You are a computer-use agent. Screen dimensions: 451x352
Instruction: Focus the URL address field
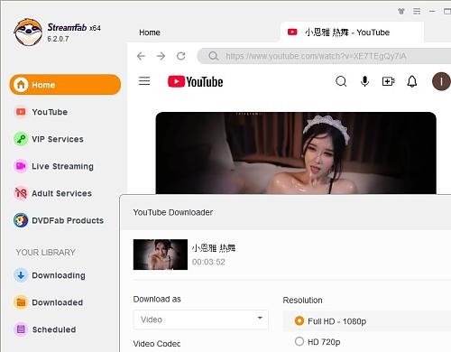(x=324, y=56)
